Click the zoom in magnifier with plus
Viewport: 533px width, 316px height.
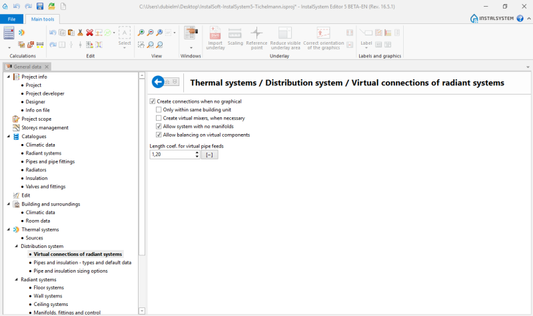click(x=141, y=33)
